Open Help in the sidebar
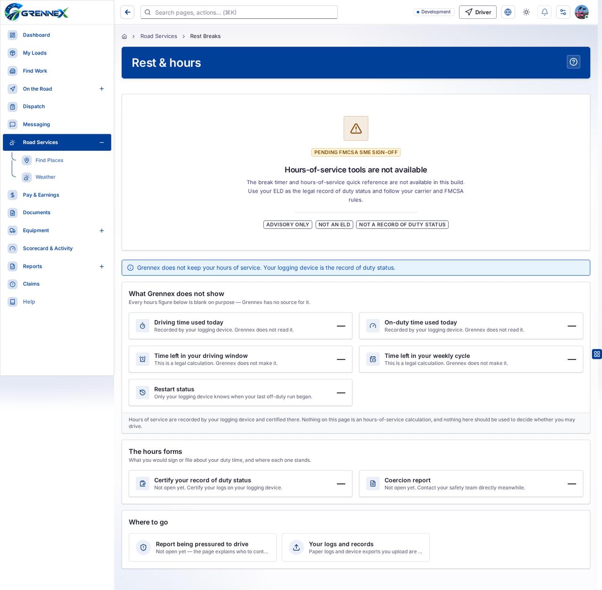Image resolution: width=602 pixels, height=590 pixels. (x=57, y=302)
